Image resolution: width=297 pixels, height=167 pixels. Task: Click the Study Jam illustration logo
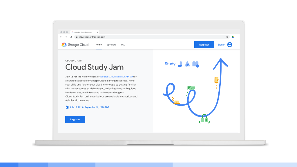[x=182, y=64]
